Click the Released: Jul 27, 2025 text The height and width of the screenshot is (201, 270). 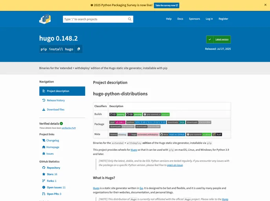point(218,49)
